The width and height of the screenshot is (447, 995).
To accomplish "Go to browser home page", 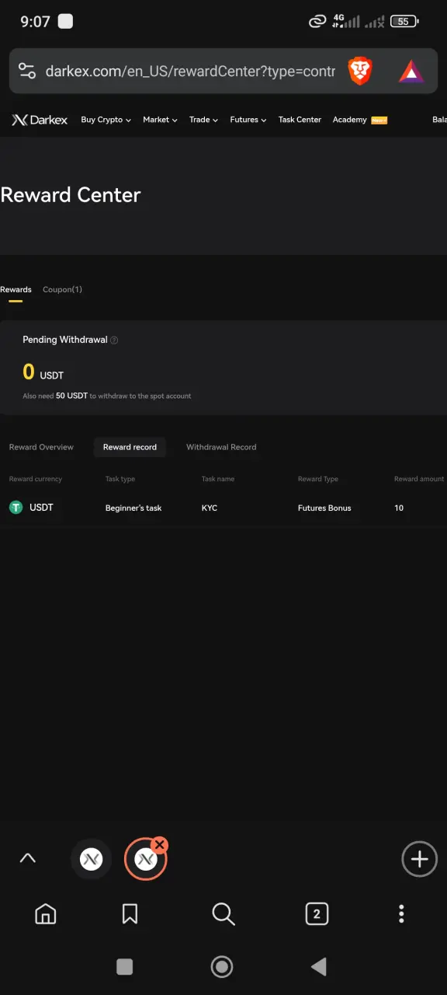I will [x=46, y=914].
